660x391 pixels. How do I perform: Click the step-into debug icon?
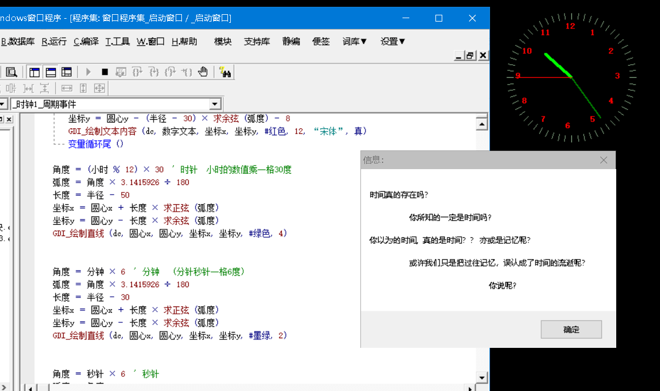point(153,72)
